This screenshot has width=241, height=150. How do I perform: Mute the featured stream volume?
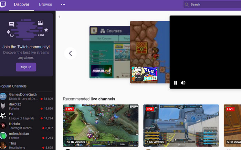click(x=183, y=83)
